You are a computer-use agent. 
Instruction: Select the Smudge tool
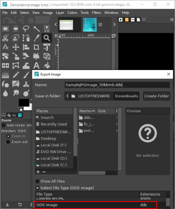point(16,93)
